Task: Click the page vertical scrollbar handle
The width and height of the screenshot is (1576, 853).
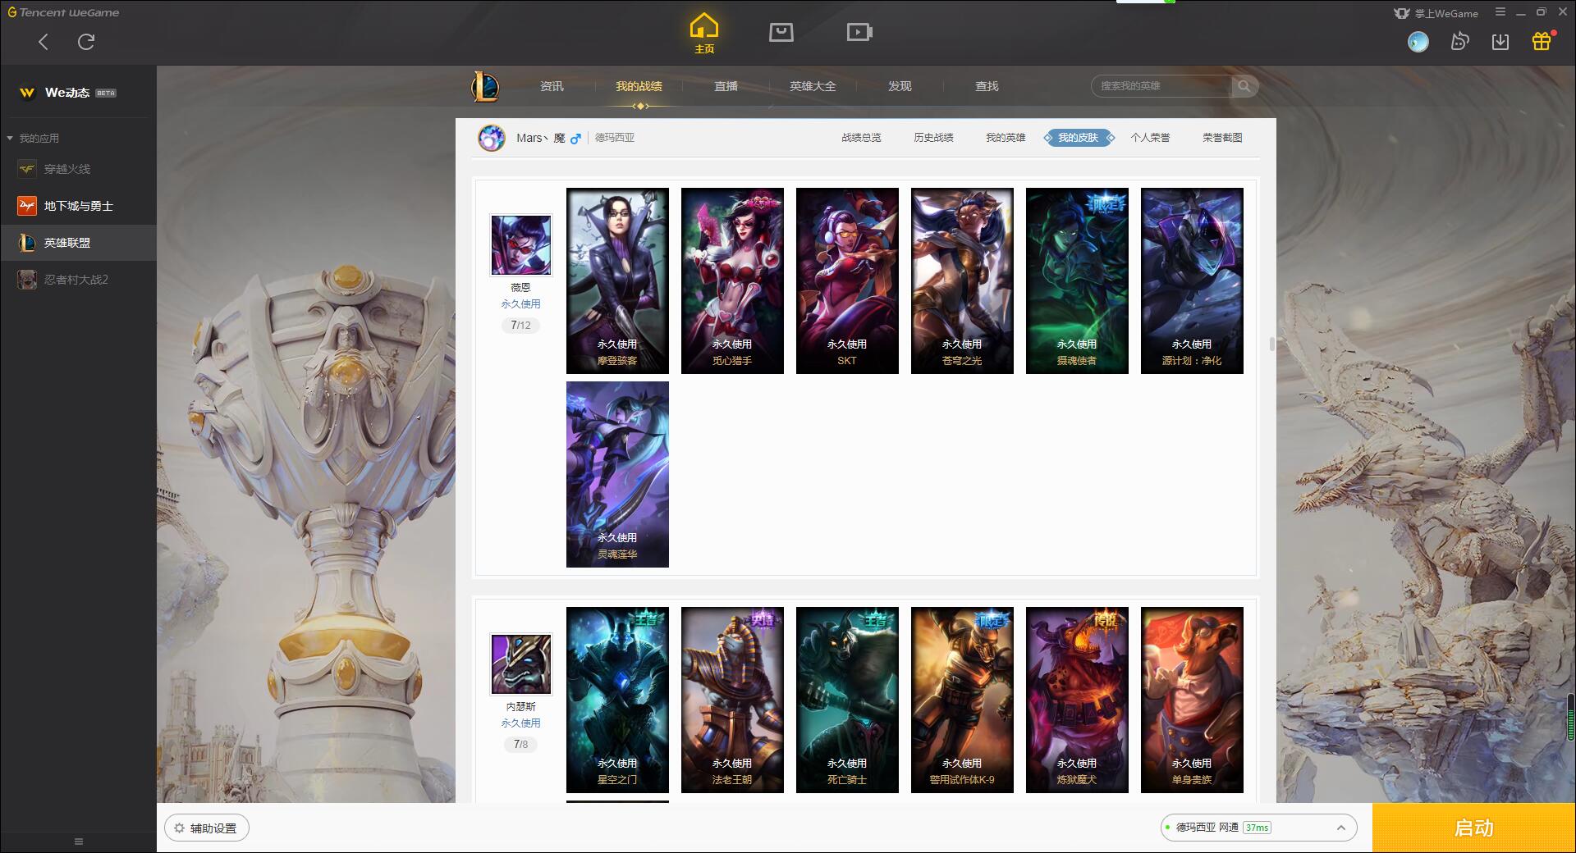Action: pos(1272,344)
